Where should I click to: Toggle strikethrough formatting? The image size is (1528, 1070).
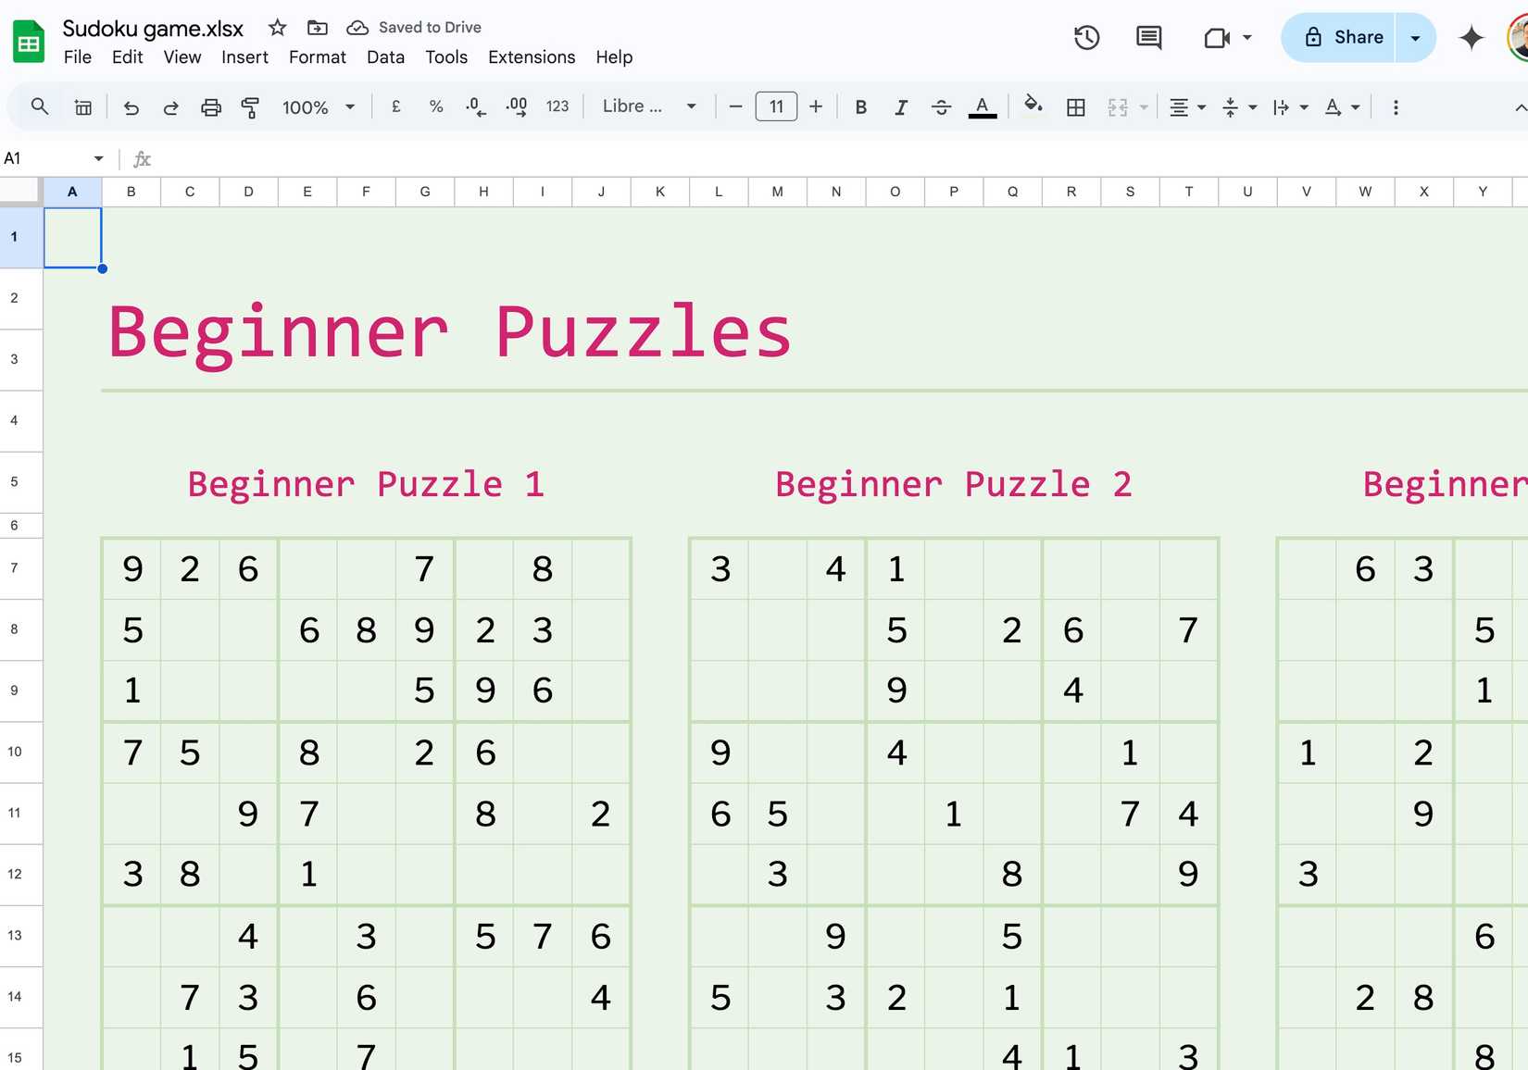tap(941, 107)
